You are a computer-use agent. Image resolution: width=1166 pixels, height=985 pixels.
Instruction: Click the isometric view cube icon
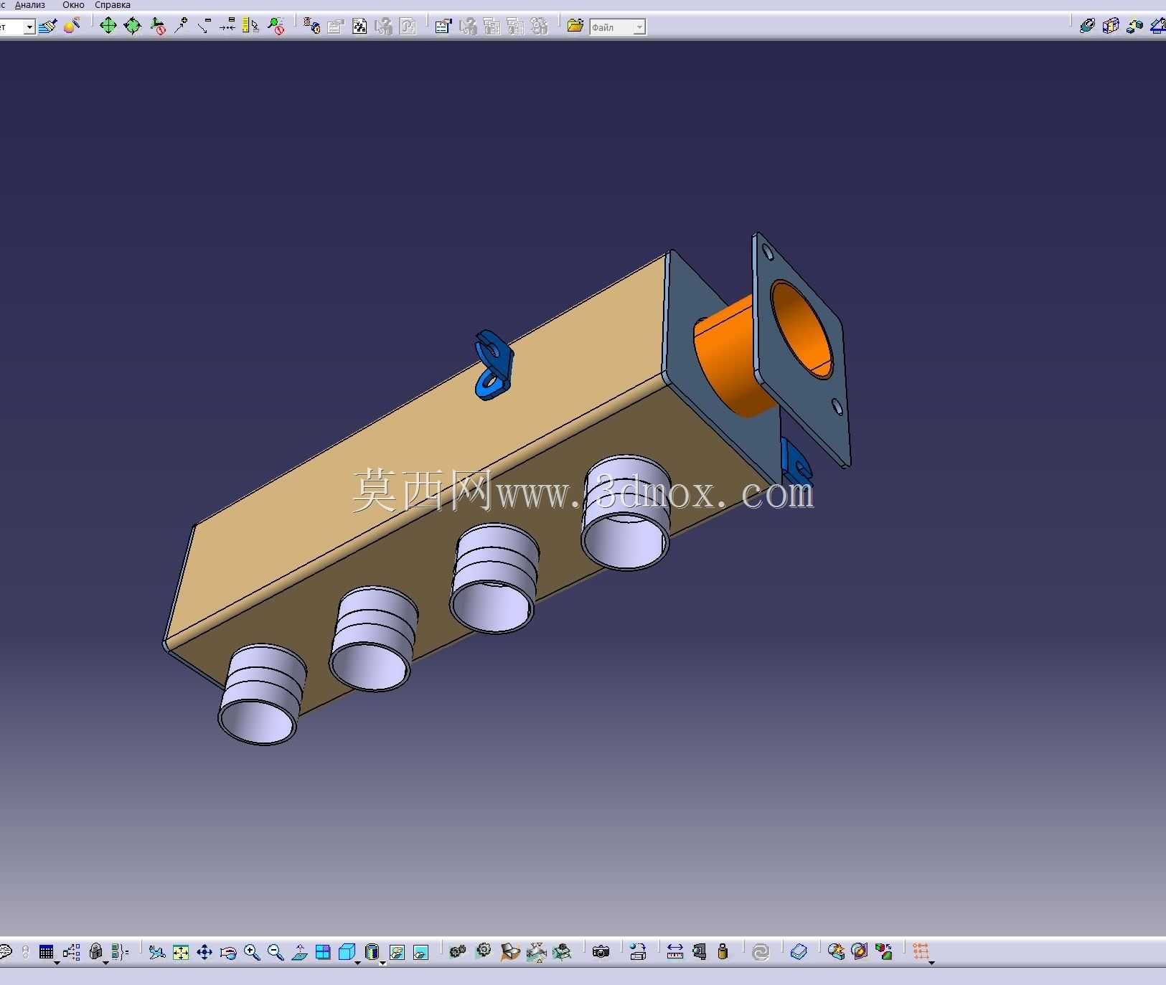[x=347, y=952]
